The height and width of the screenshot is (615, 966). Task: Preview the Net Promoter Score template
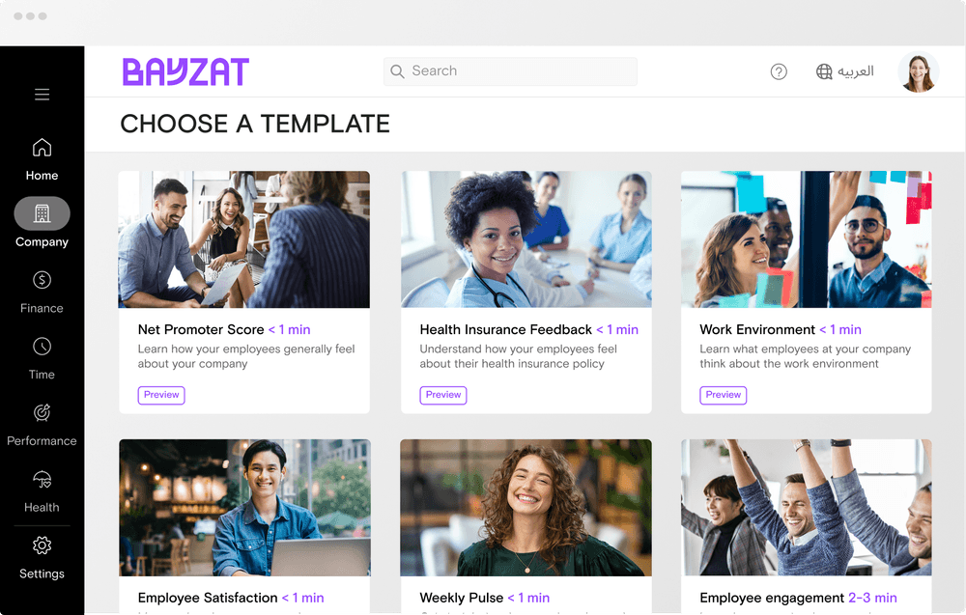point(161,395)
